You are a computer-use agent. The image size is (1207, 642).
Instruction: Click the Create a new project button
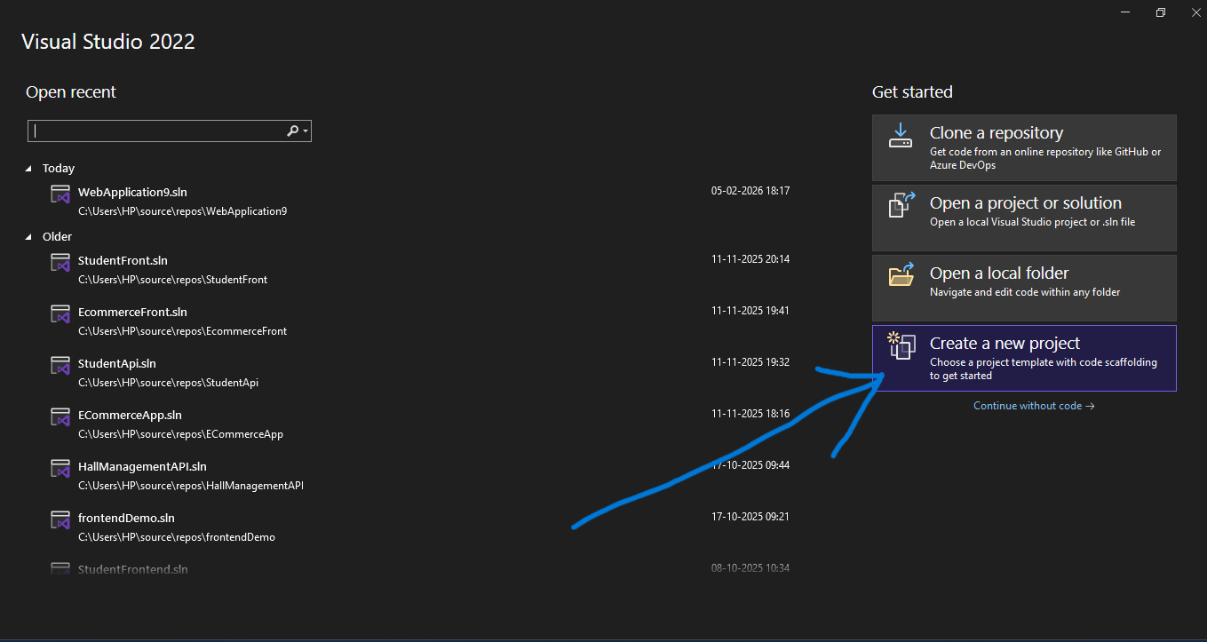pyautogui.click(x=1023, y=358)
